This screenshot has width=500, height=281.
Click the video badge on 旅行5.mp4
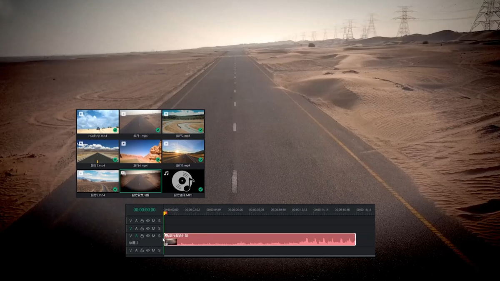click(166, 143)
